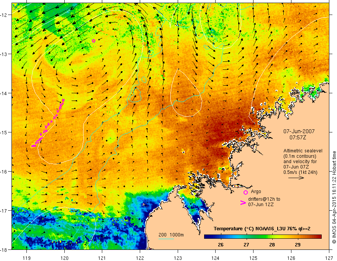Click the 26 degree label on the color bar
Image resolution: width=337 pixels, height=261 pixels.
(x=221, y=244)
